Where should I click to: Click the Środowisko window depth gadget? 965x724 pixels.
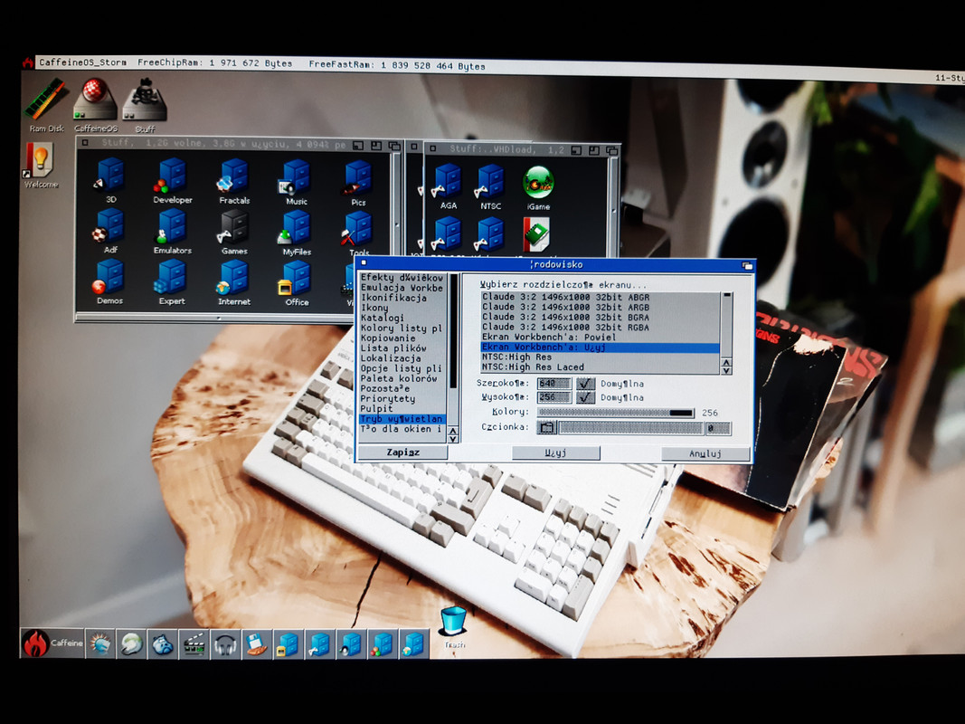pyautogui.click(x=747, y=265)
